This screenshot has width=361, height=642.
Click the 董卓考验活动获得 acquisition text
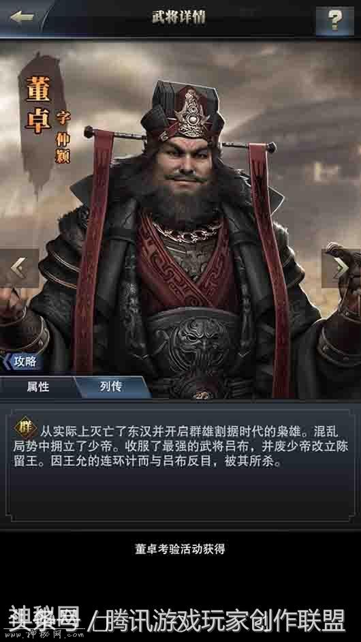click(180, 549)
